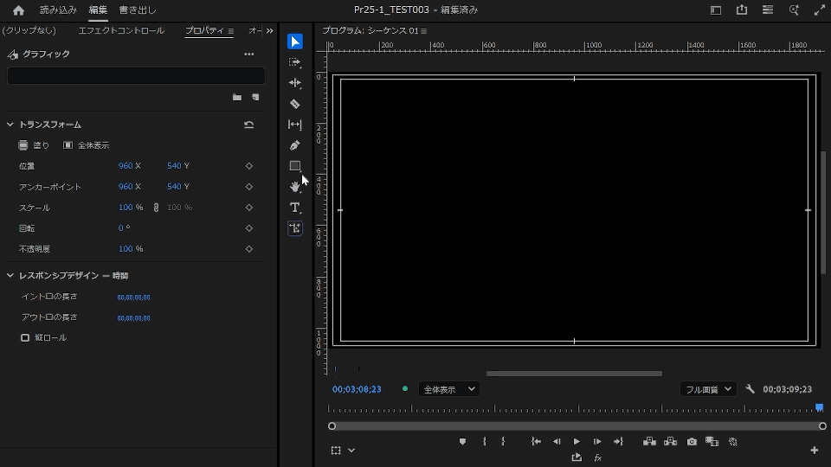Open the フル画質 playback resolution dropdown

[x=707, y=389]
